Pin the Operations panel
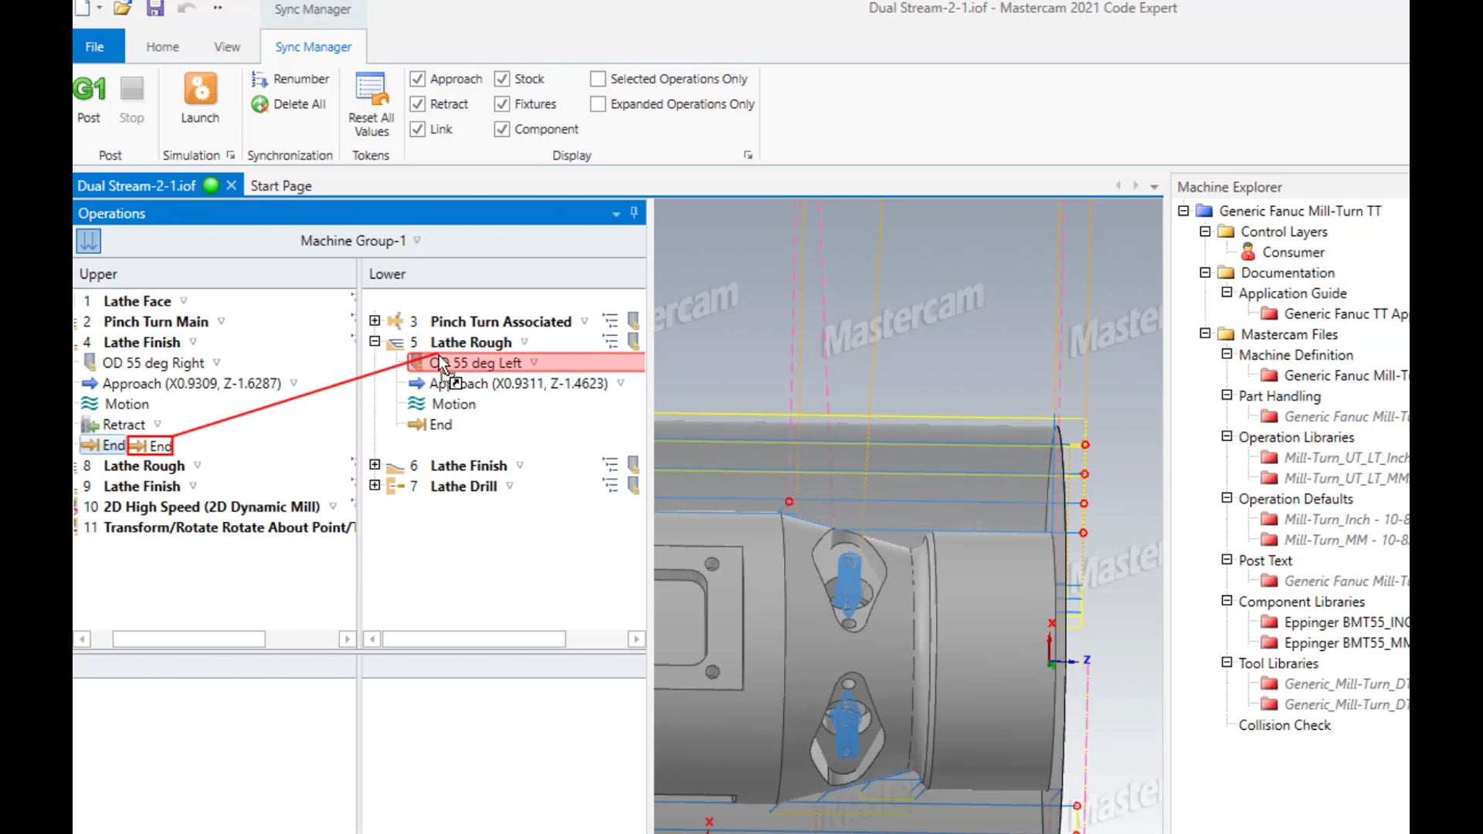The height and width of the screenshot is (834, 1483). (634, 212)
